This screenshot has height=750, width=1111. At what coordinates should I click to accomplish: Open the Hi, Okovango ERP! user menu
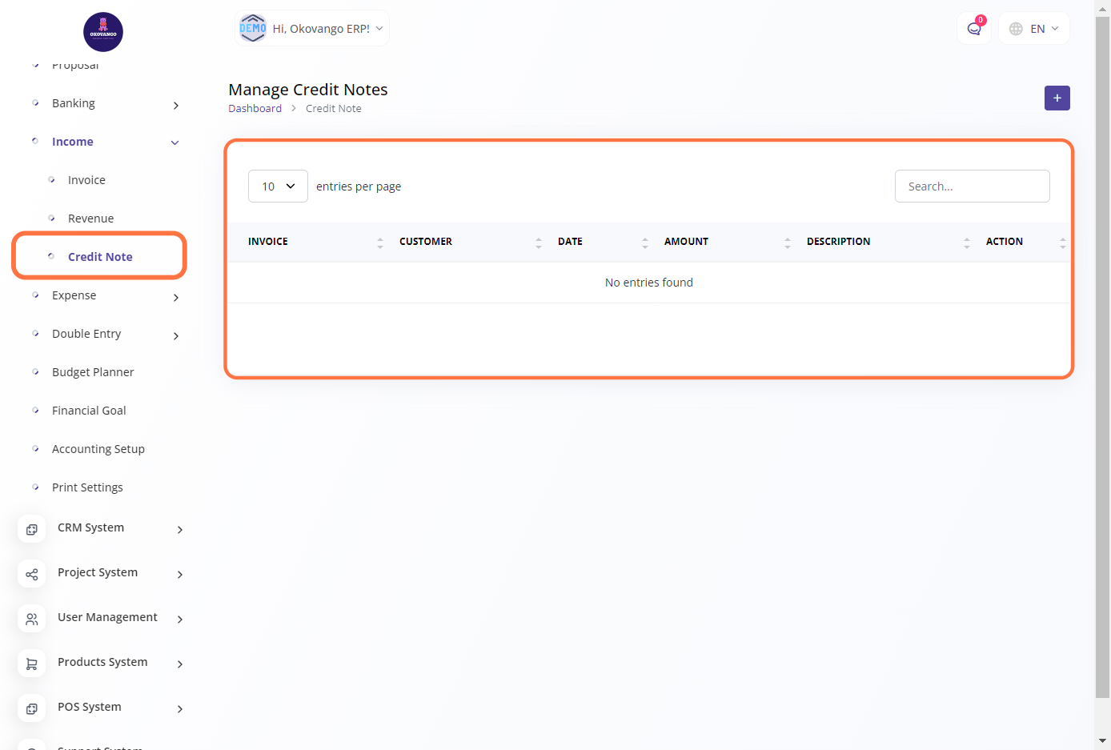click(312, 29)
